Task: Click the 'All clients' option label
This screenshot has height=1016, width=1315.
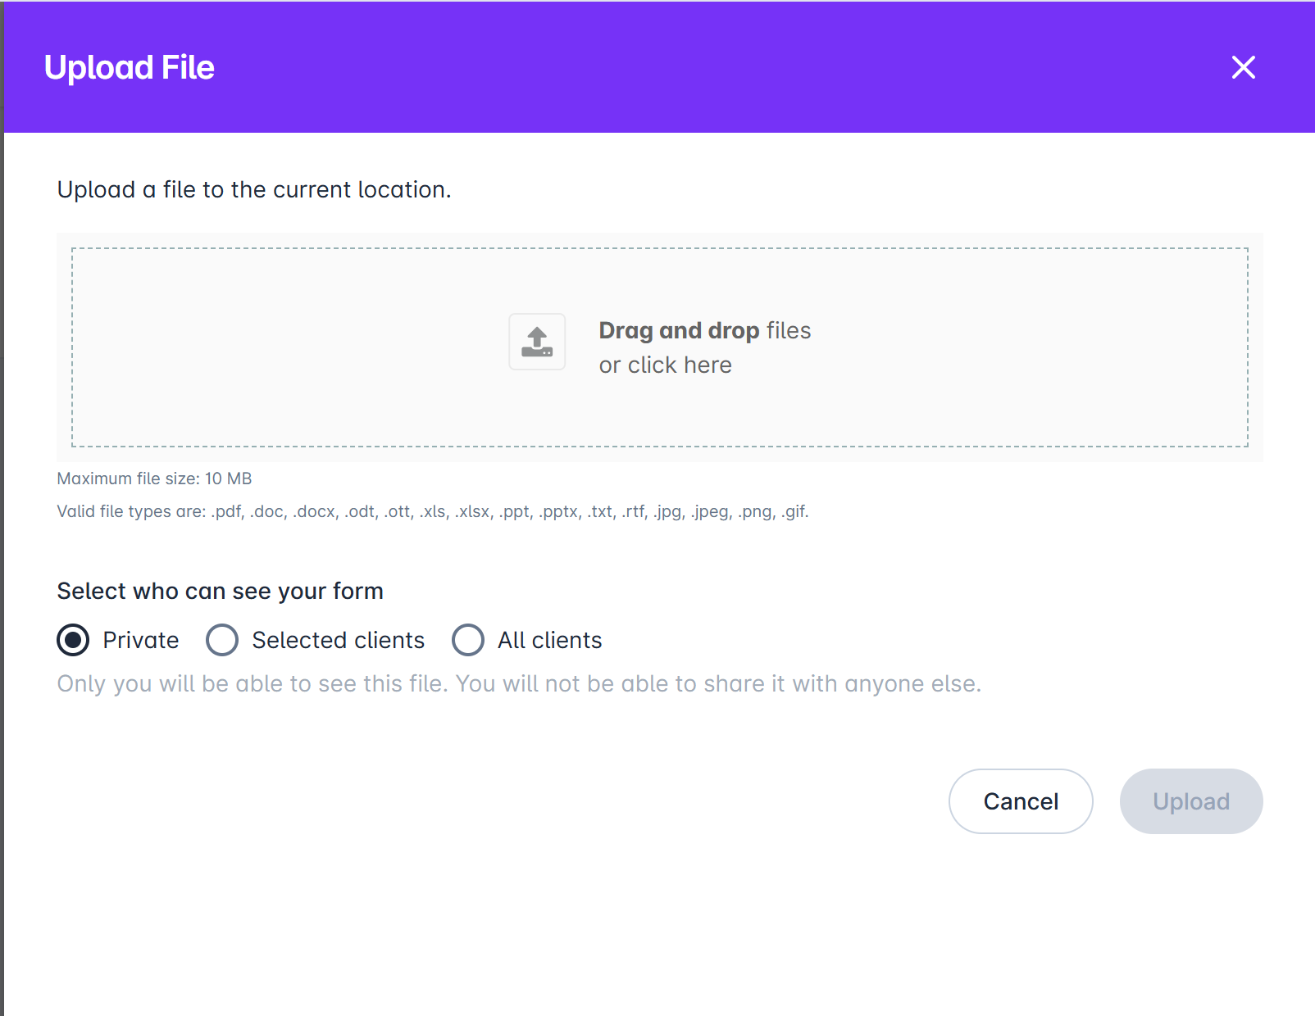Action: (549, 640)
